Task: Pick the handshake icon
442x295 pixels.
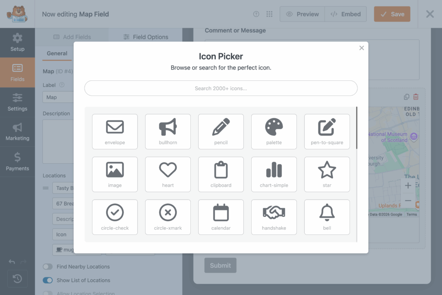Action: pos(274,217)
